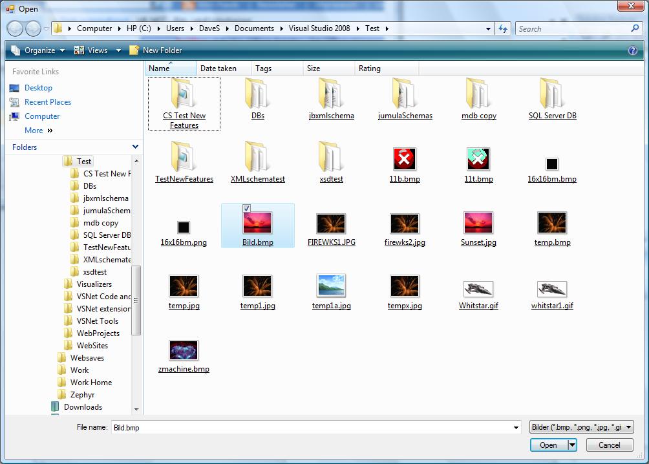Click the Refresh icon beside address bar
649x464 pixels.
click(x=503, y=28)
